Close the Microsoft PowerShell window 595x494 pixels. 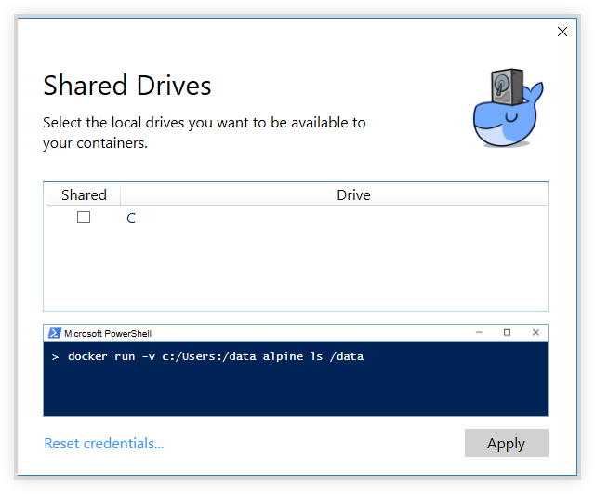535,333
